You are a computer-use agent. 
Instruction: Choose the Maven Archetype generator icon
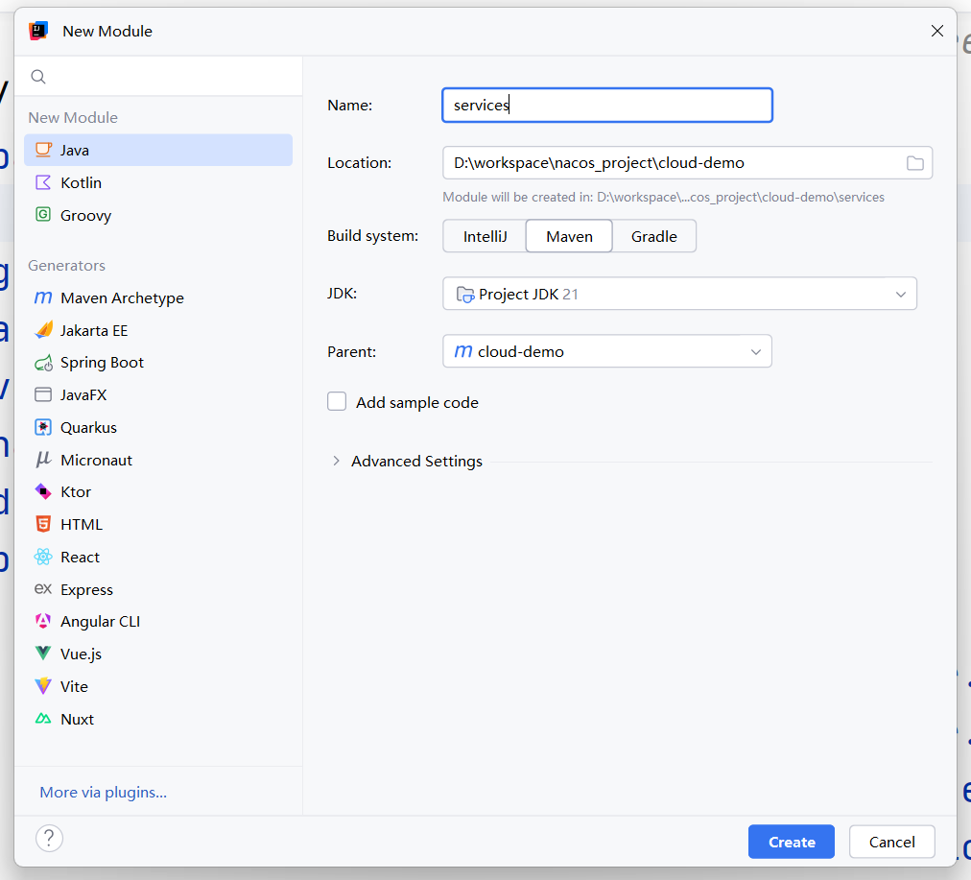coord(43,297)
